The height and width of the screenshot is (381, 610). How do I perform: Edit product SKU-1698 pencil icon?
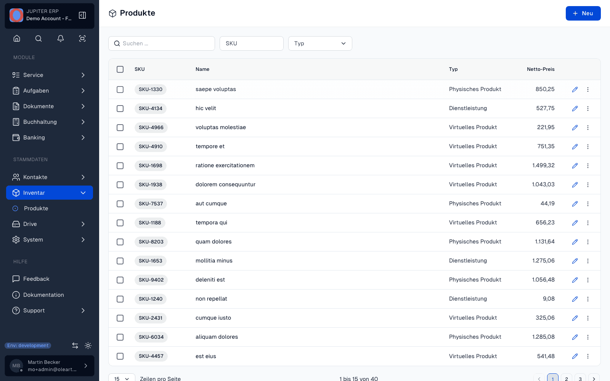(575, 166)
